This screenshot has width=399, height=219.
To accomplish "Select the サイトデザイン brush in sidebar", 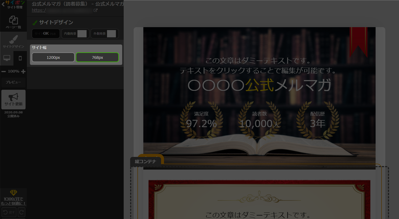I will tap(13, 41).
